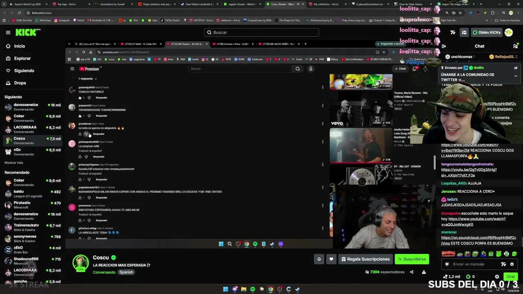This screenshot has height=294, width=523.
Task: Share the stream via share icon
Action: point(411,272)
